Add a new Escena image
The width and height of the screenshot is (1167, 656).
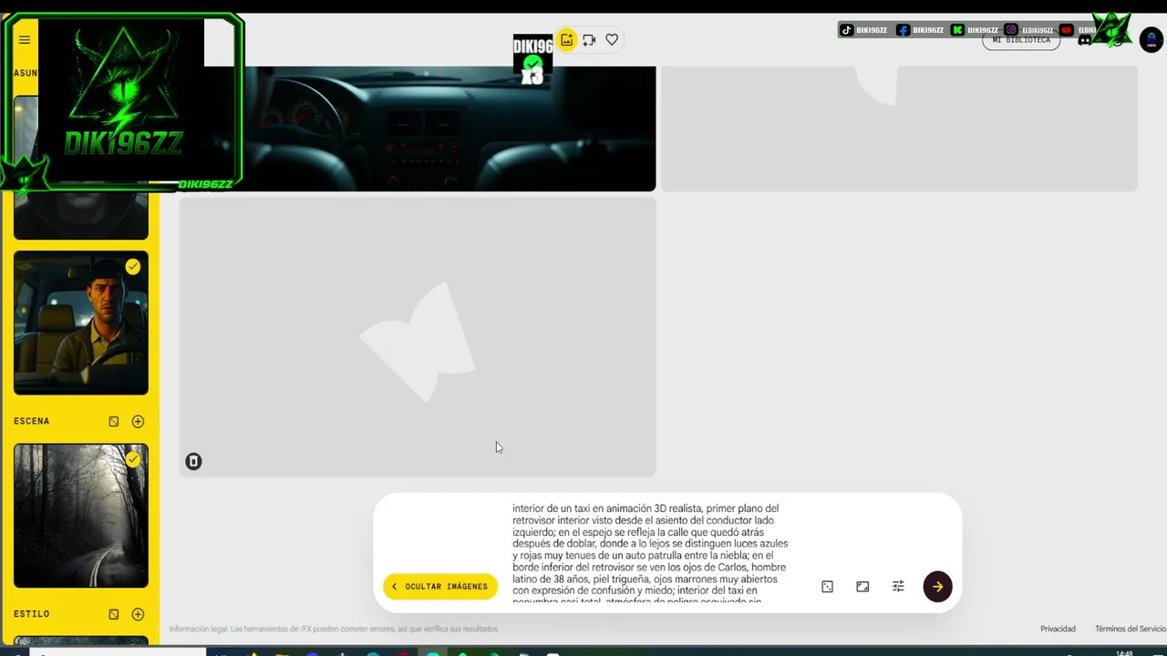(138, 422)
